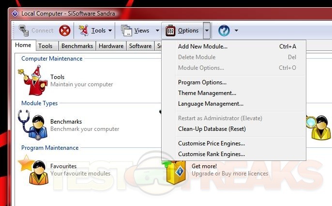
Task: Open the Favourites star icon
Action: pos(32,170)
